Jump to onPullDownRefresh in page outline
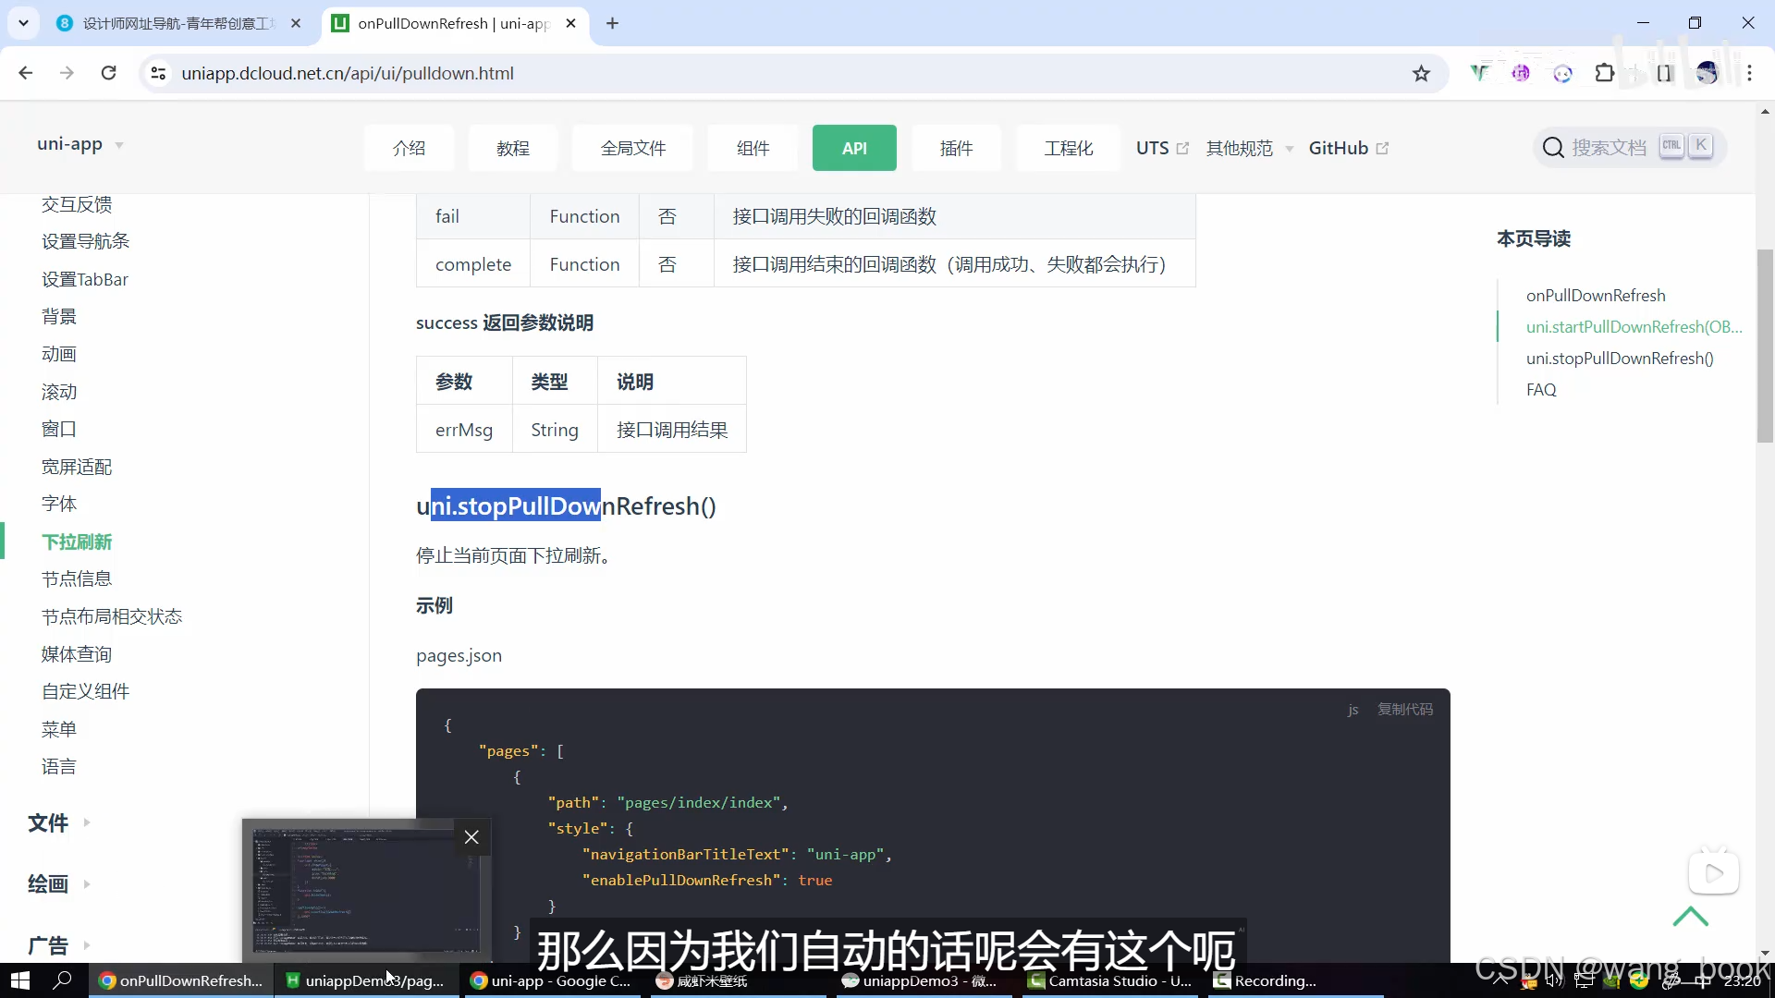The height and width of the screenshot is (998, 1775). pos(1596,295)
